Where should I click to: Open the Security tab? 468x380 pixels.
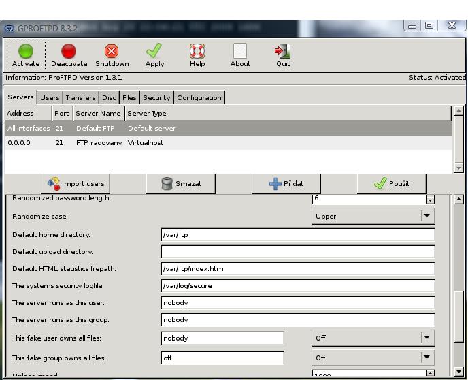156,97
